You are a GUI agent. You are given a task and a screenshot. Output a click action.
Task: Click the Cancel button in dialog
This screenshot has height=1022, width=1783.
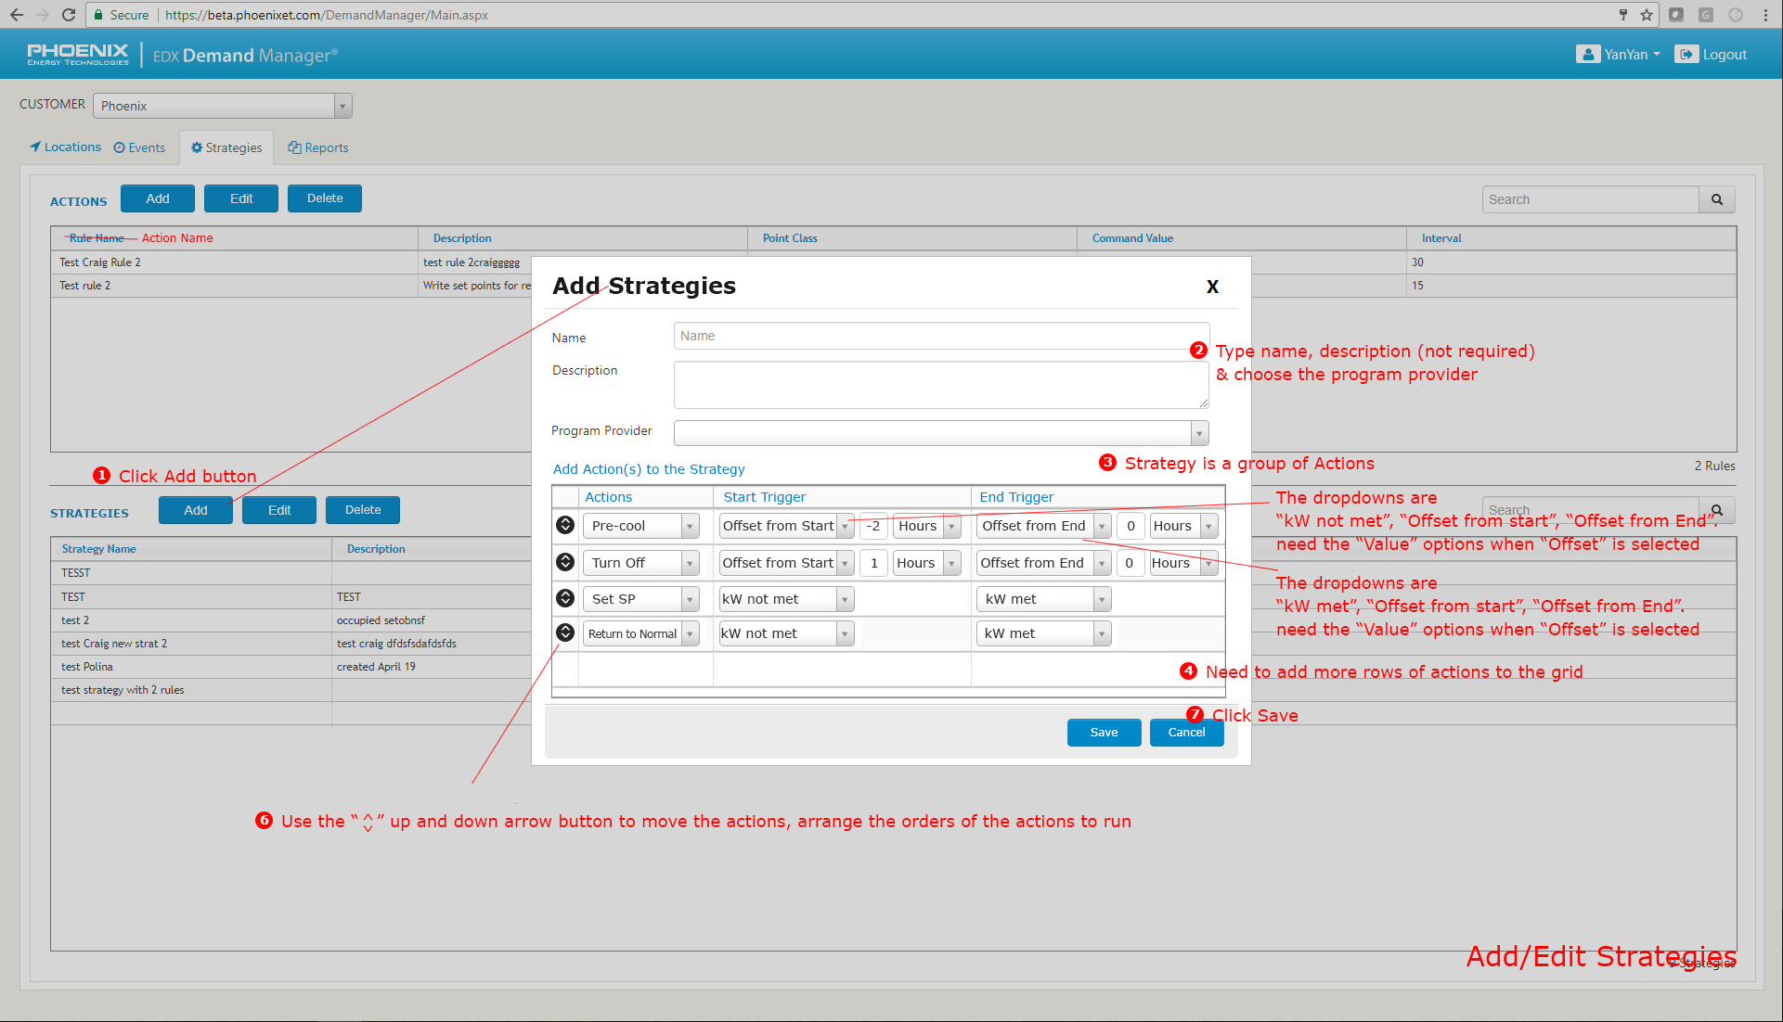click(1186, 733)
